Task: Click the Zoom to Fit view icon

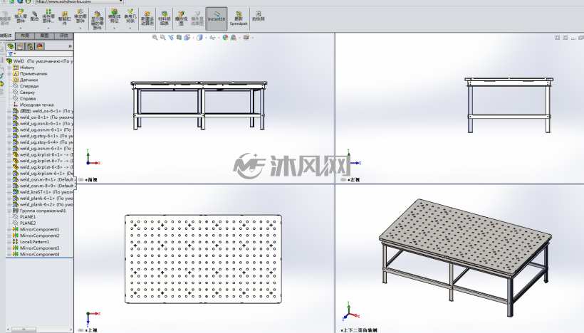Action: 155,38
